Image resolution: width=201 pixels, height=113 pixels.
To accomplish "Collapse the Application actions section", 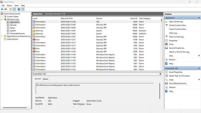I will [x=199, y=18].
